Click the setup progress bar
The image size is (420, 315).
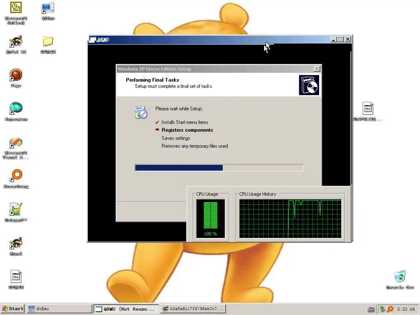[x=219, y=168]
